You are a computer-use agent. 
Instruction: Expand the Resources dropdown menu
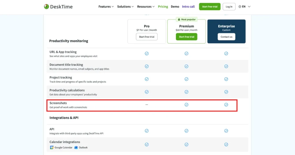[146, 7]
